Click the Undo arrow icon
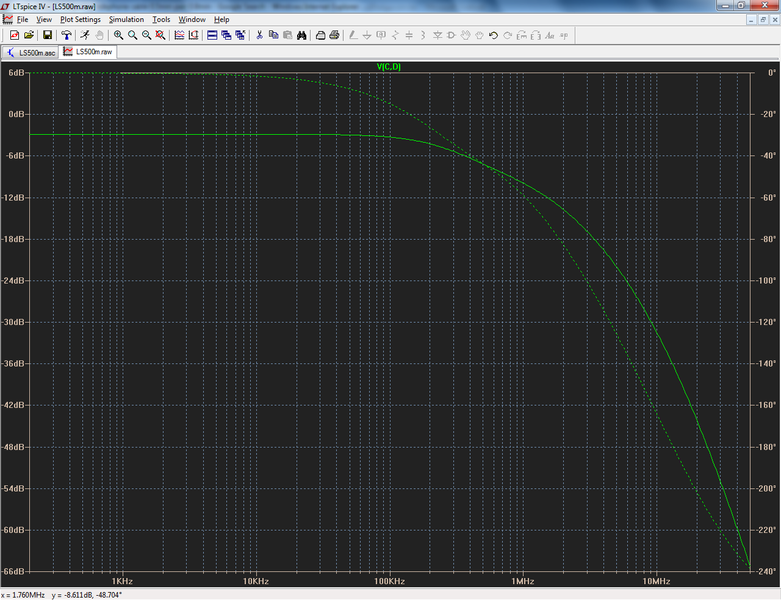 (x=494, y=35)
